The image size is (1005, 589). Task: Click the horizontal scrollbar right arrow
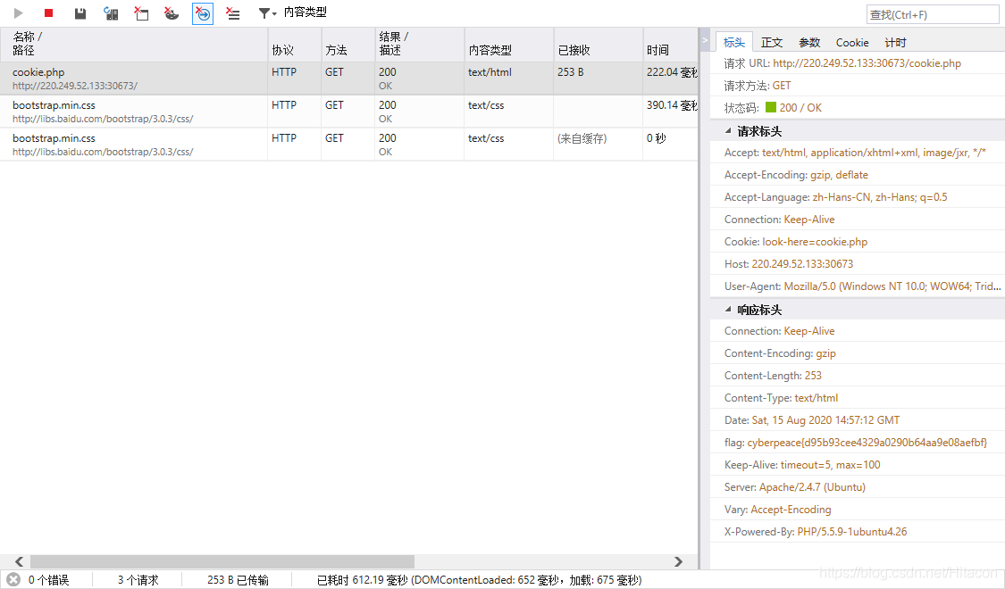[678, 561]
